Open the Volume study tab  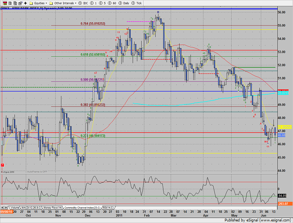tap(14, 208)
